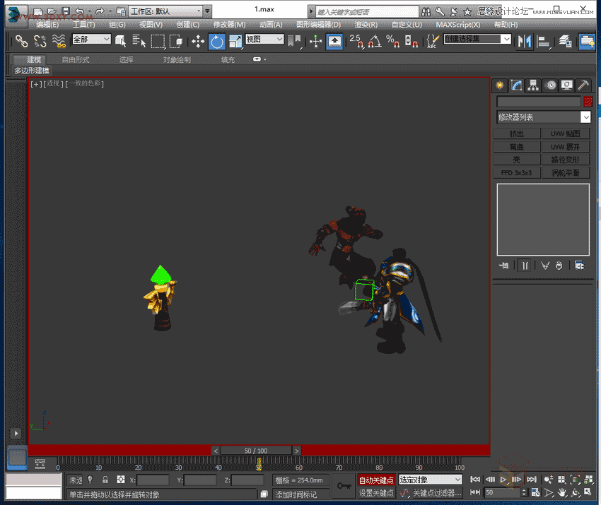The height and width of the screenshot is (505, 601).
Task: Click the Set Key key icon
Action: pyautogui.click(x=344, y=485)
